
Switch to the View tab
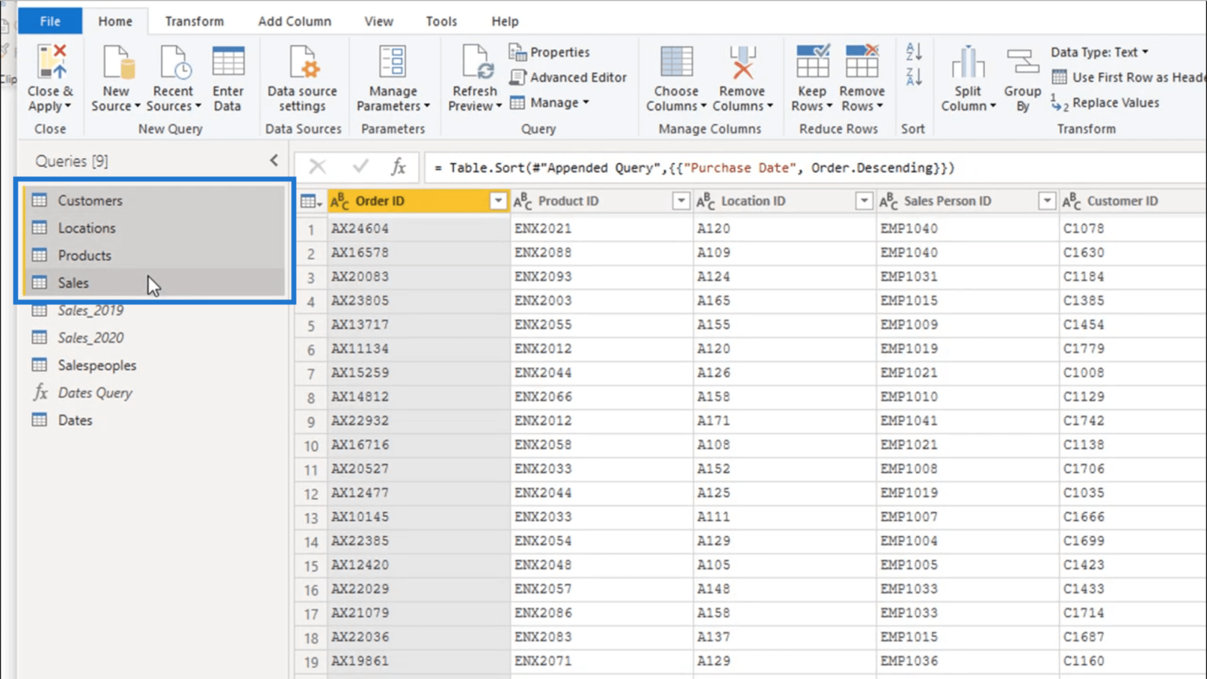point(379,21)
